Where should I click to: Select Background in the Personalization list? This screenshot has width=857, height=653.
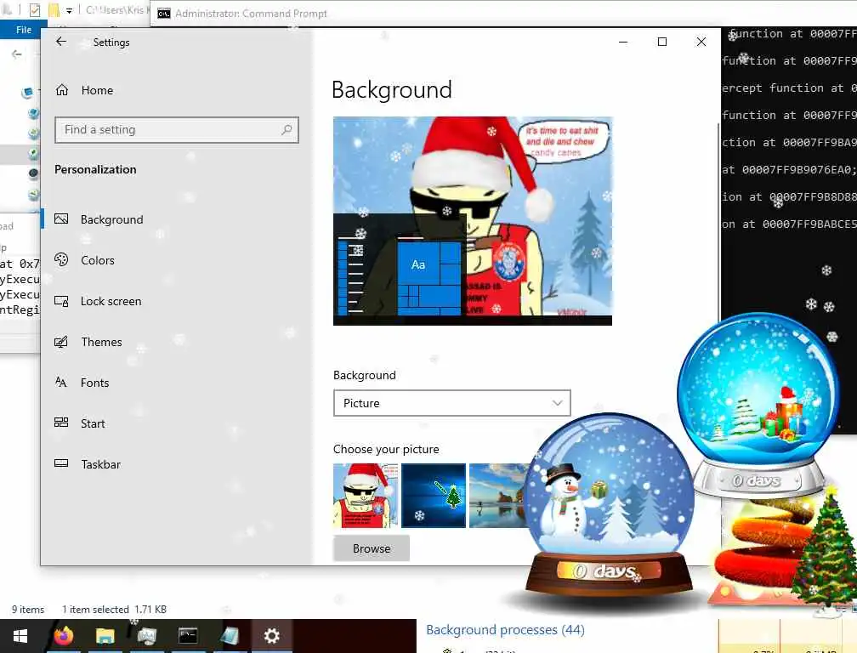112,219
